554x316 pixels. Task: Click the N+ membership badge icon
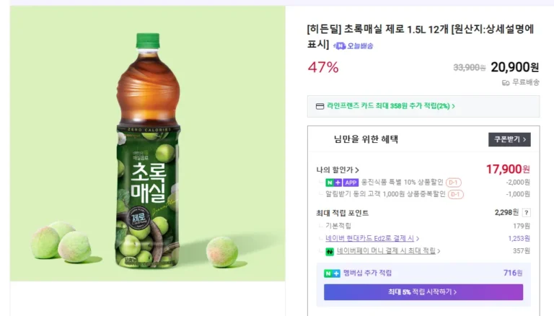[332, 273]
